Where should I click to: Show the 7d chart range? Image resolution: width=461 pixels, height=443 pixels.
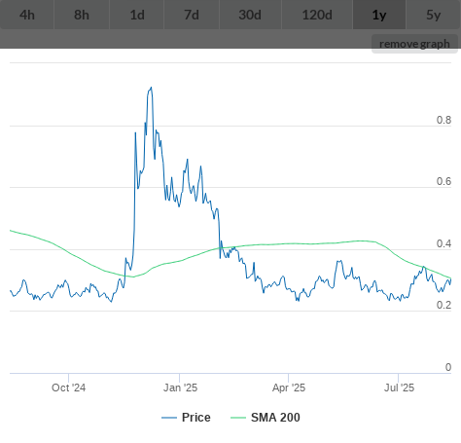pos(192,15)
